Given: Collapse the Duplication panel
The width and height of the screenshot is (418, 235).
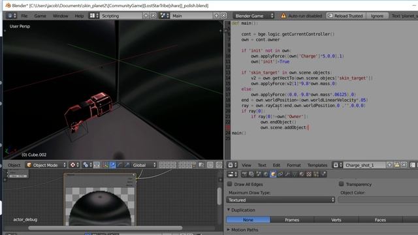Looking at the screenshot, I should (x=229, y=210).
